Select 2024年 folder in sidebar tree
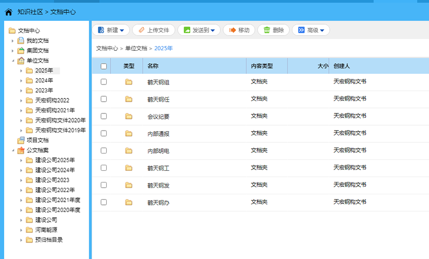429x259 pixels. click(44, 80)
